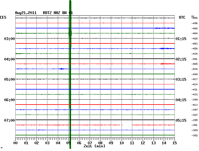The height and width of the screenshot is (151, 199).
Task: Click the 02:15 UTC time label
Action: (x=181, y=59)
